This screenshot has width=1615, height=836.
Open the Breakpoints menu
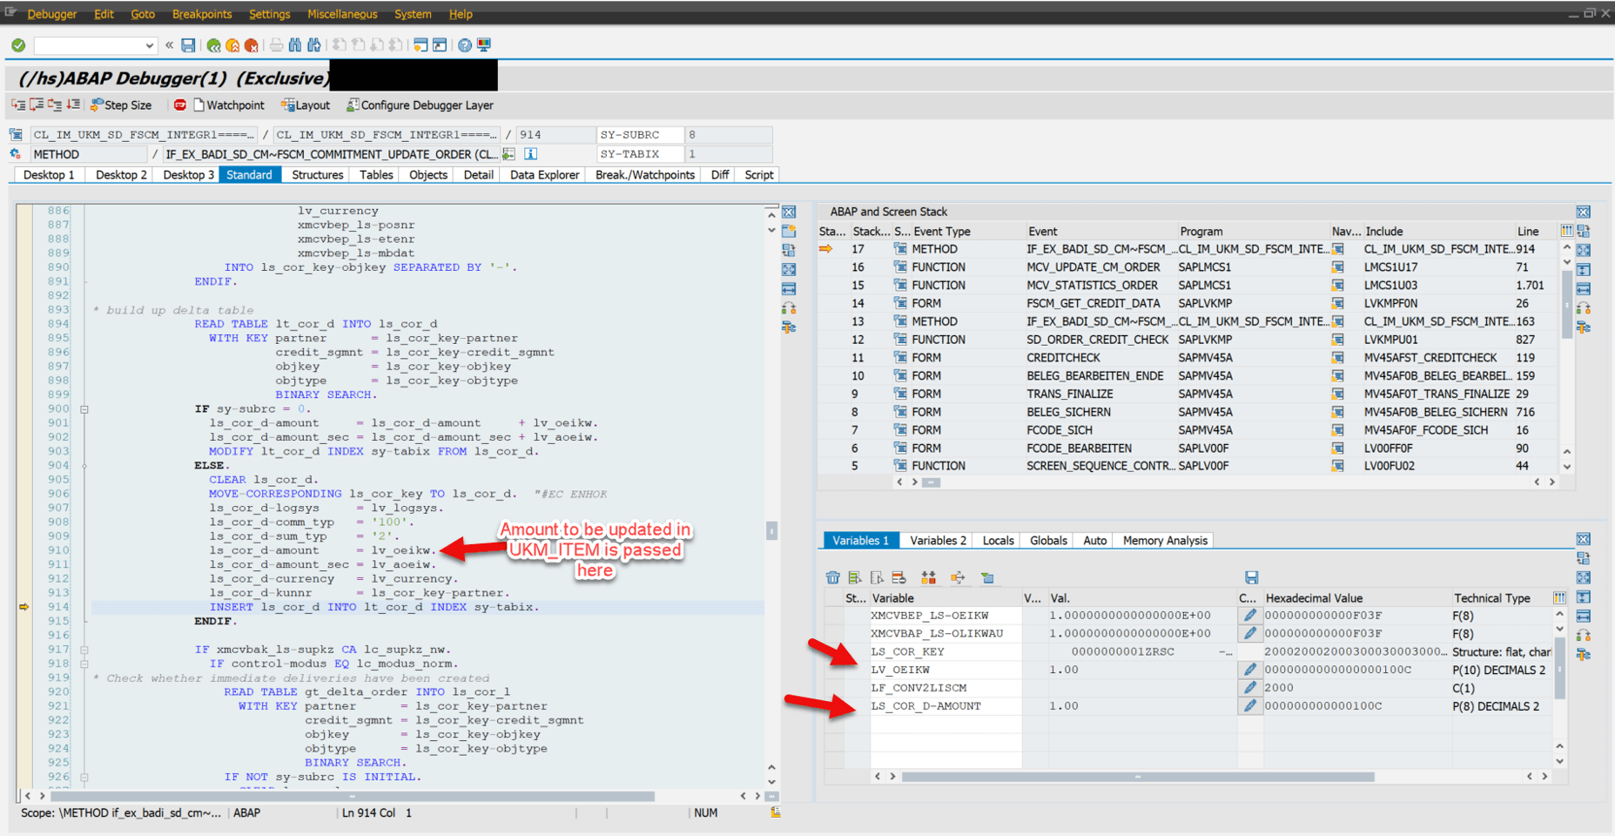pyautogui.click(x=202, y=14)
